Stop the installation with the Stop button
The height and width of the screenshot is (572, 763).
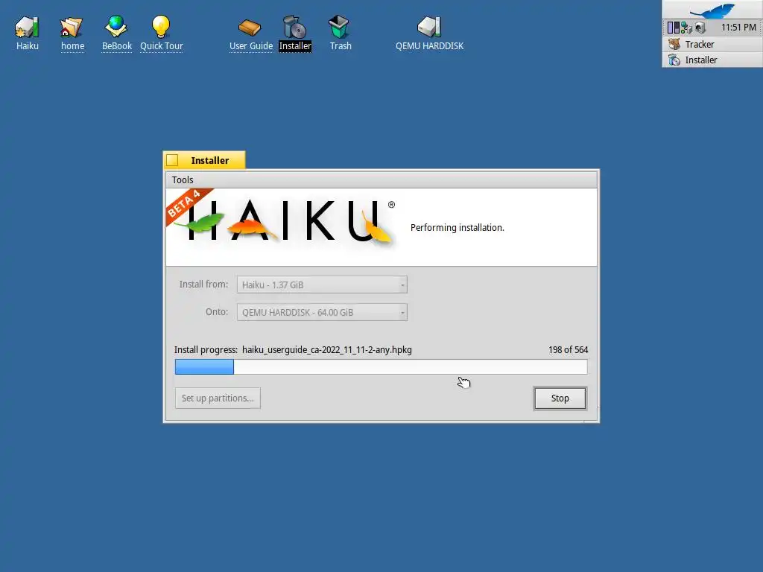[560, 398]
